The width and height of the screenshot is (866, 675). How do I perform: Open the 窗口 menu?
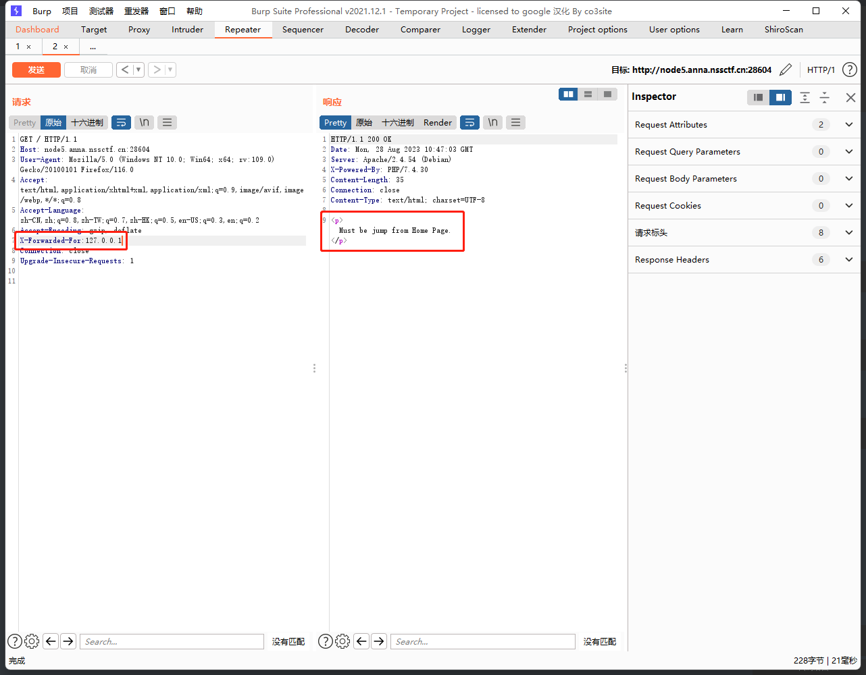168,11
